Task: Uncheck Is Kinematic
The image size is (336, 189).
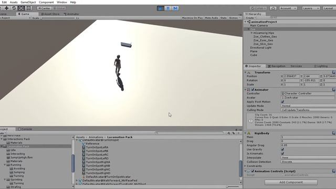Action: click(282, 153)
